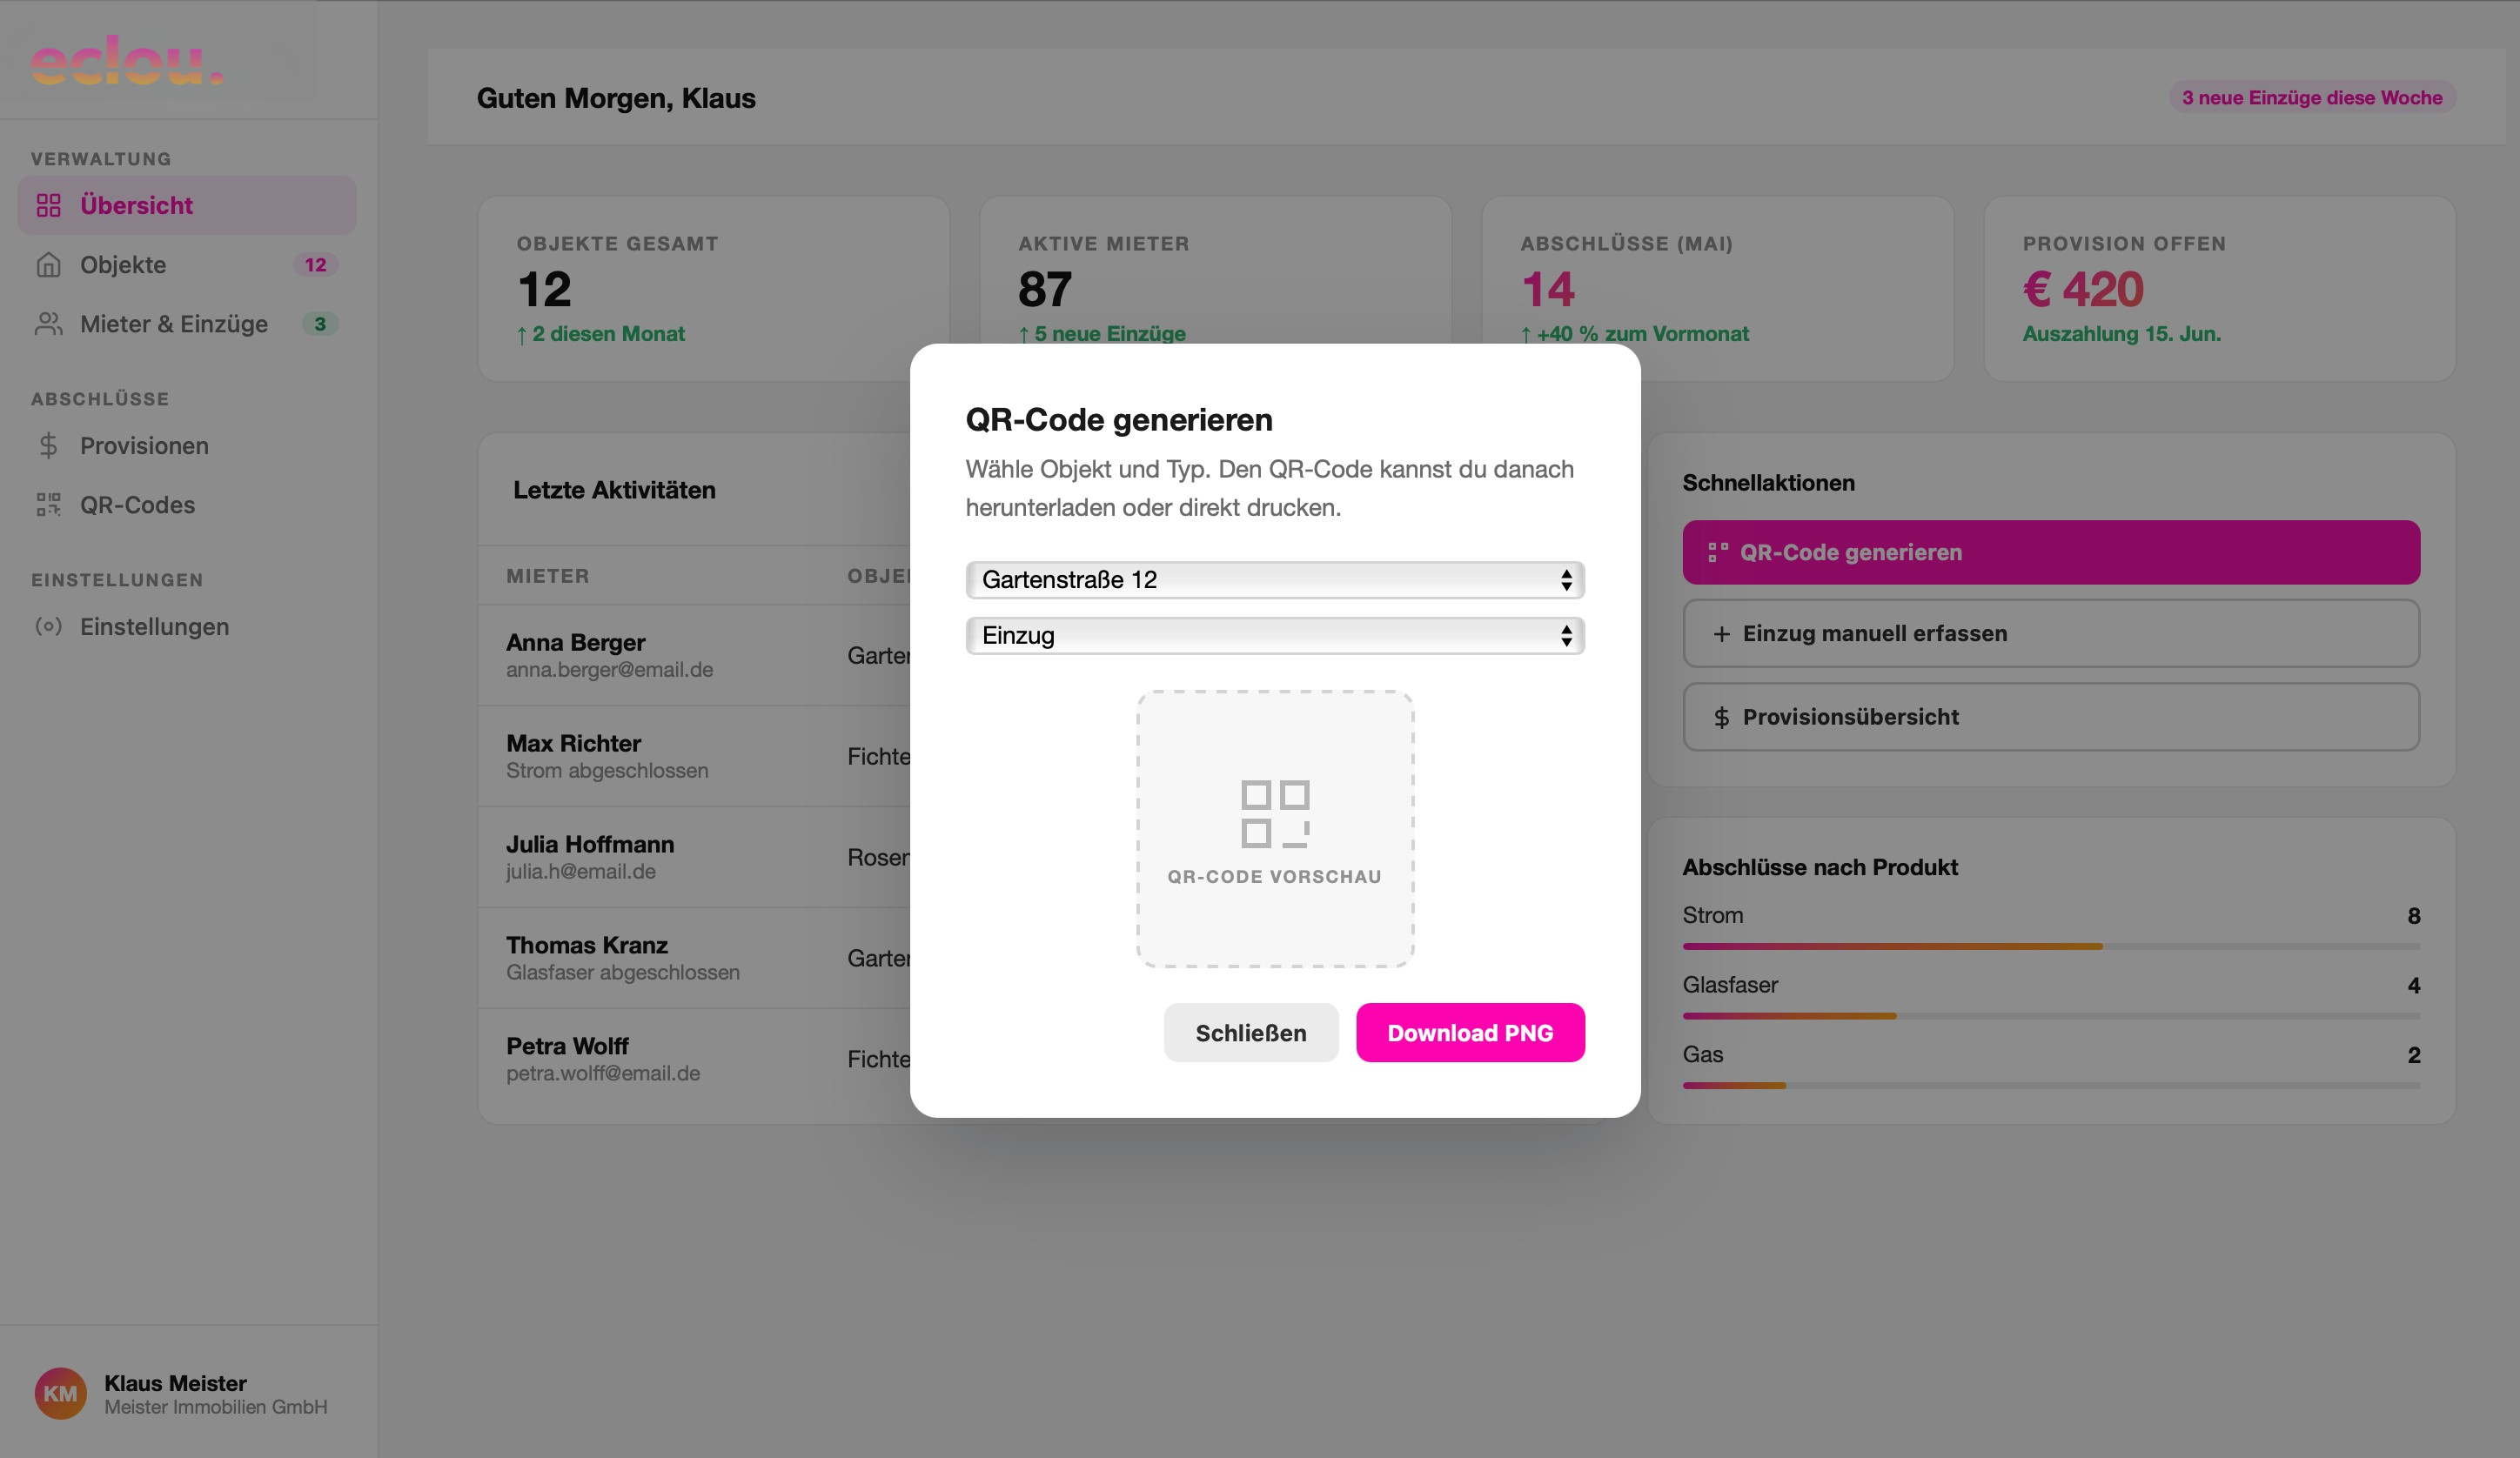Image resolution: width=2520 pixels, height=1458 pixels.
Task: Click the QR-Codes sidebar icon
Action: (x=49, y=504)
